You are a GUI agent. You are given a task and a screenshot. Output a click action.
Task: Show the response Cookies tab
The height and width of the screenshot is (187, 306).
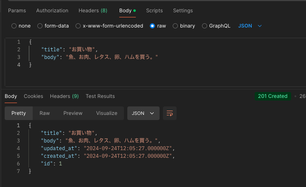(34, 96)
